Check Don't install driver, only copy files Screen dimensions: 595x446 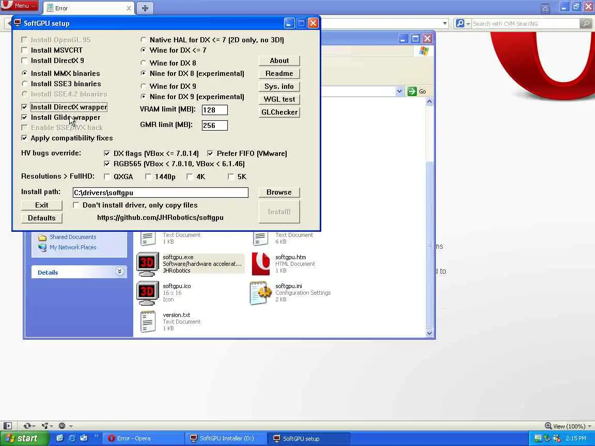click(76, 205)
